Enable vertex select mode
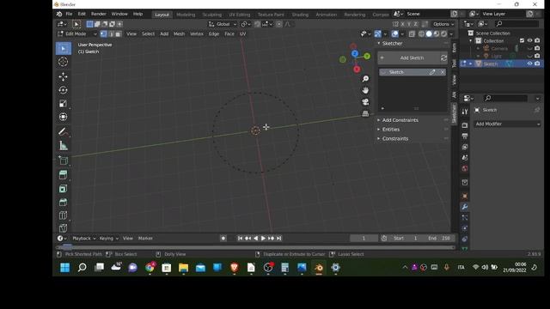 103,34
